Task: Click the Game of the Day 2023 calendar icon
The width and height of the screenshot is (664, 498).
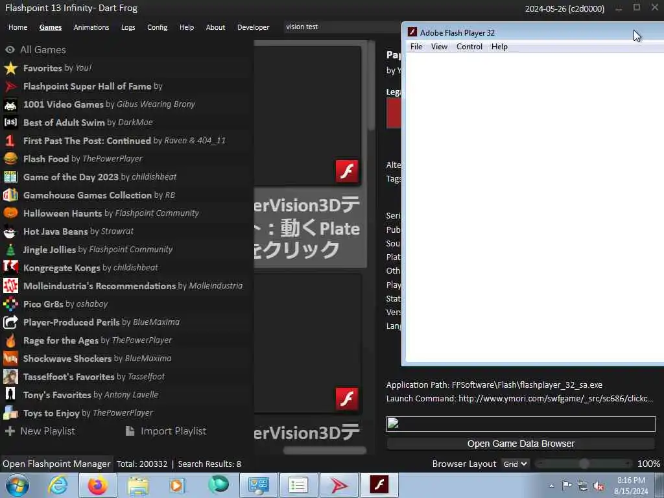Action: click(x=10, y=177)
